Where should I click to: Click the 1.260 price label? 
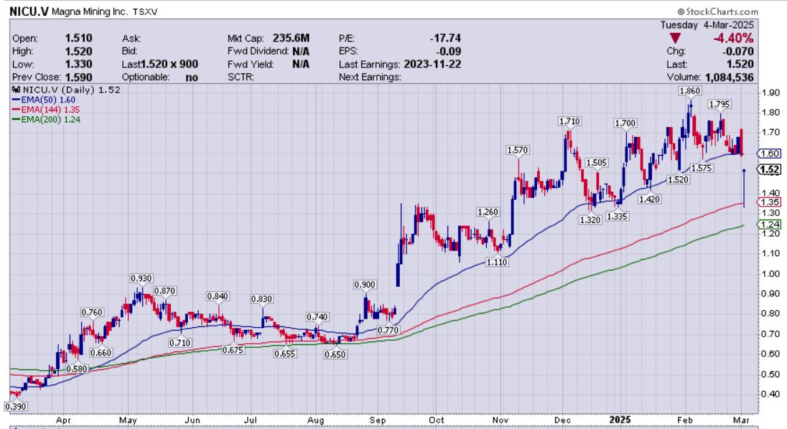tap(488, 212)
